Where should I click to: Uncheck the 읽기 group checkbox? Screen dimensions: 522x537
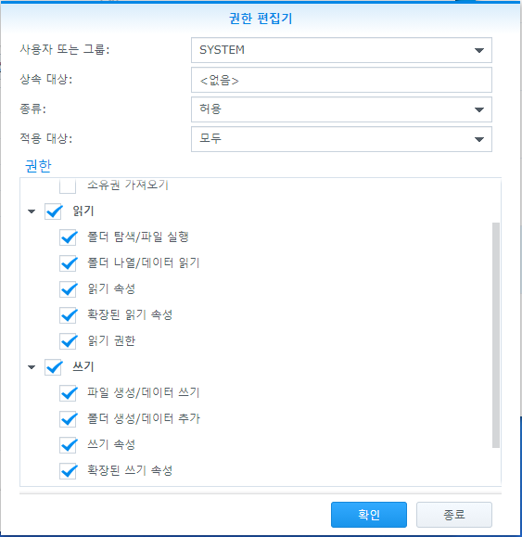pos(53,211)
